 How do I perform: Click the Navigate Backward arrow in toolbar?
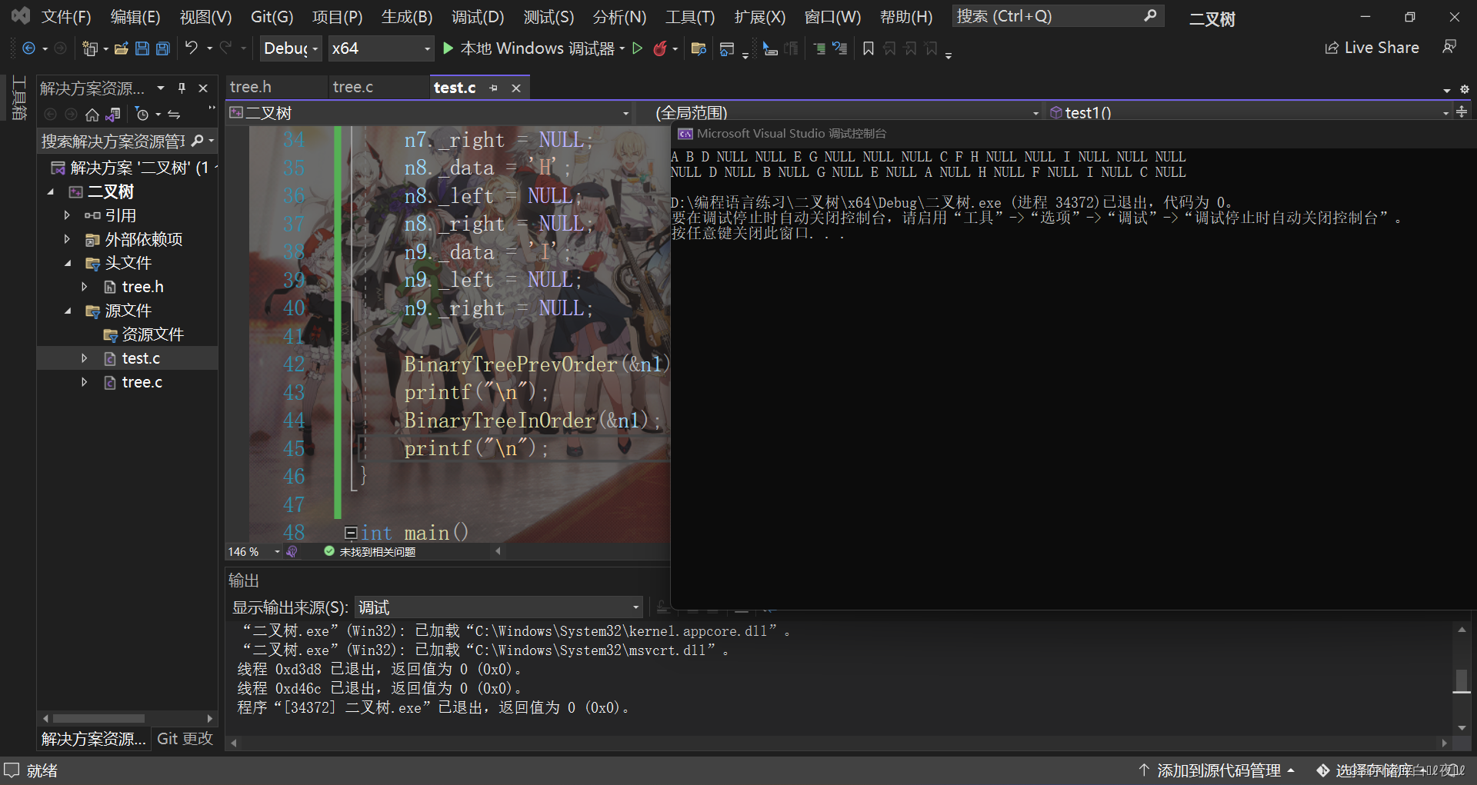[x=28, y=48]
